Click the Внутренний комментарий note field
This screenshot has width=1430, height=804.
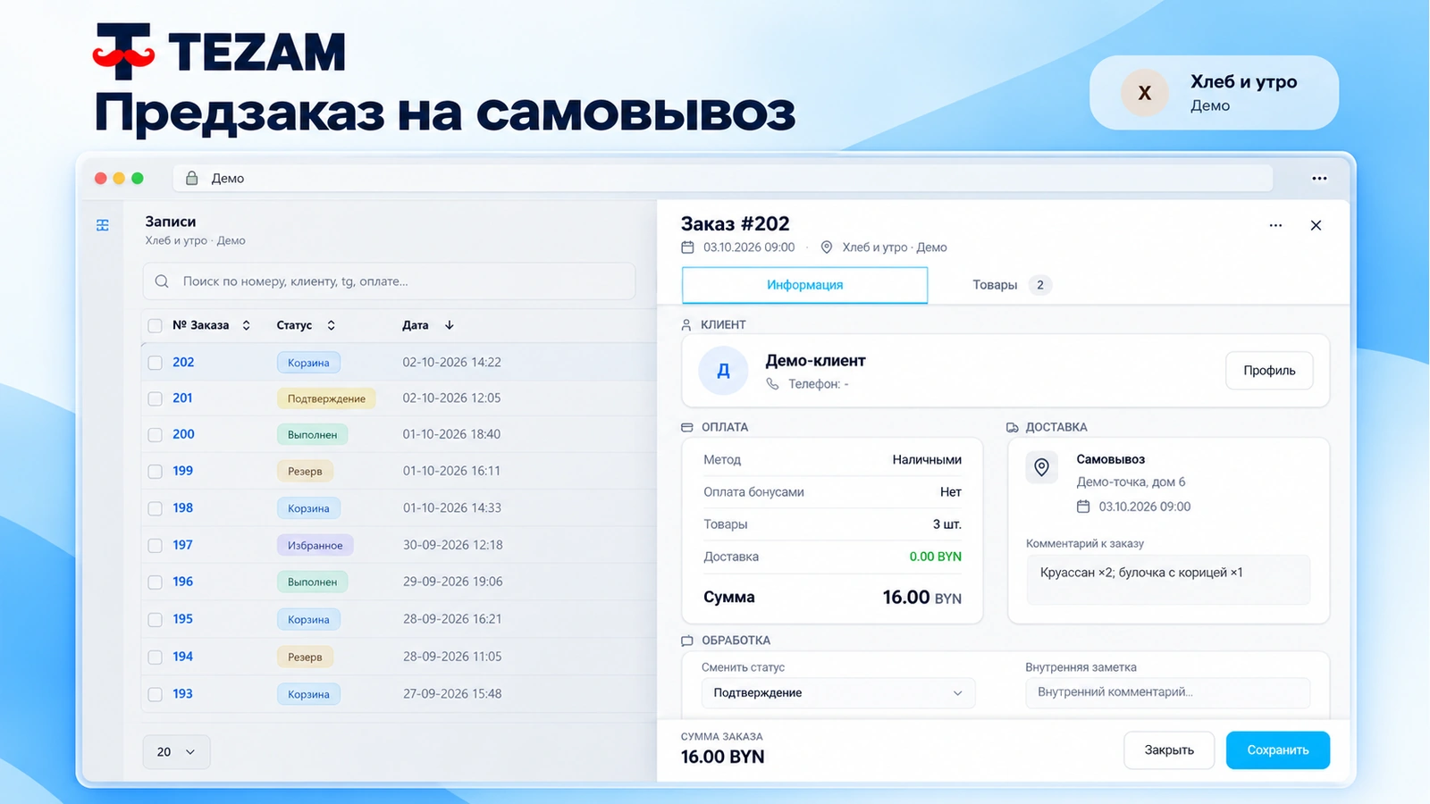(x=1167, y=692)
